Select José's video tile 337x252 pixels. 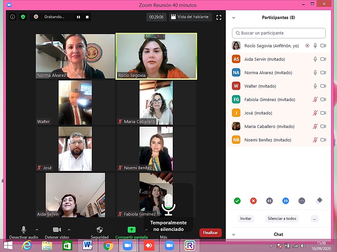pyautogui.click(x=75, y=149)
